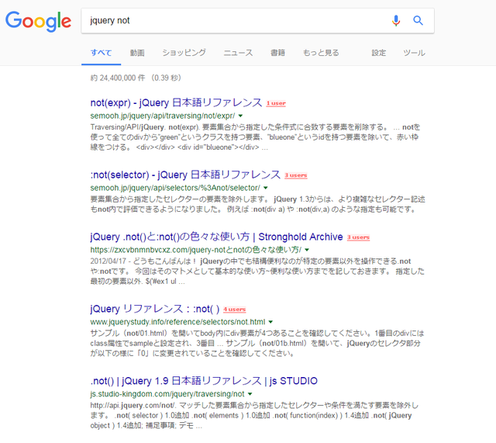Expand dropdown arrow next to zxcvbnmnbvcxz.com URL

tap(307, 250)
